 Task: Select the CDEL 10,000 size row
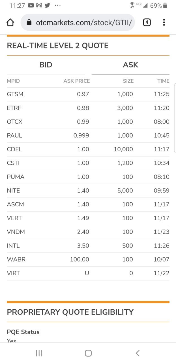tap(88, 149)
